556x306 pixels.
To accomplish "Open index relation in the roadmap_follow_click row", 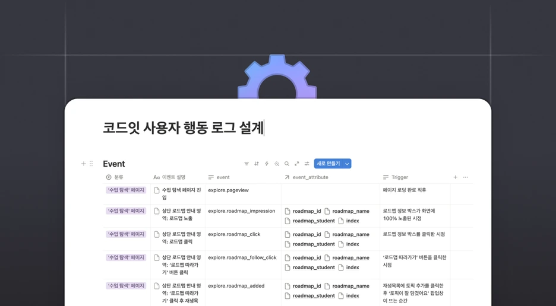I will click(349, 267).
